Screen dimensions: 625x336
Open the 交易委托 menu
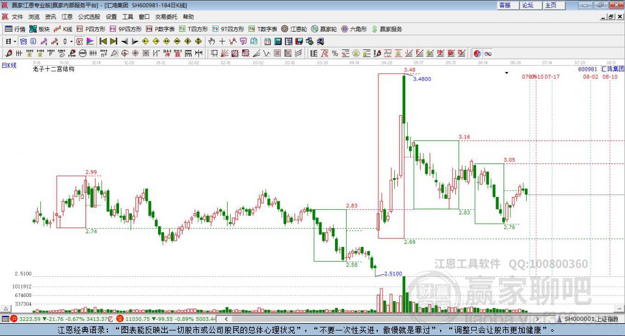[x=166, y=16]
